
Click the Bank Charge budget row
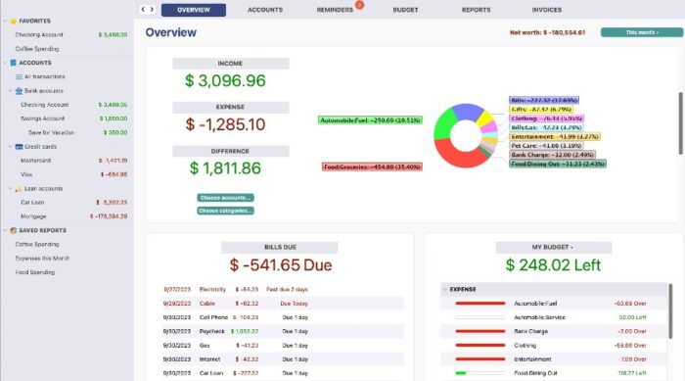[554, 331]
